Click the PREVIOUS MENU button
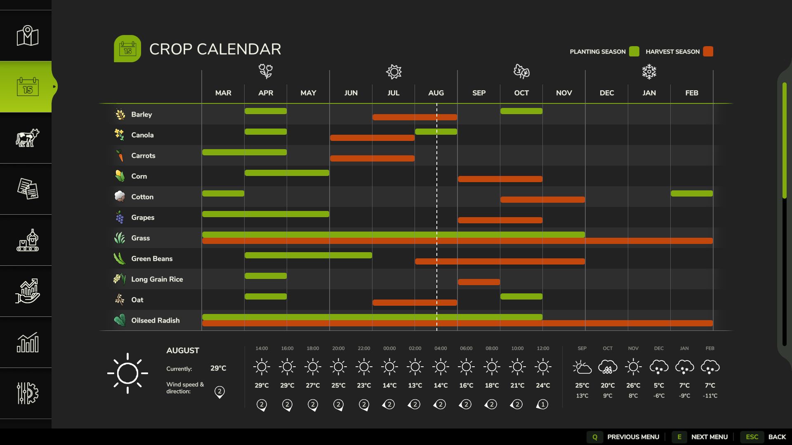Screen dimensions: 792x445 coord(633,437)
